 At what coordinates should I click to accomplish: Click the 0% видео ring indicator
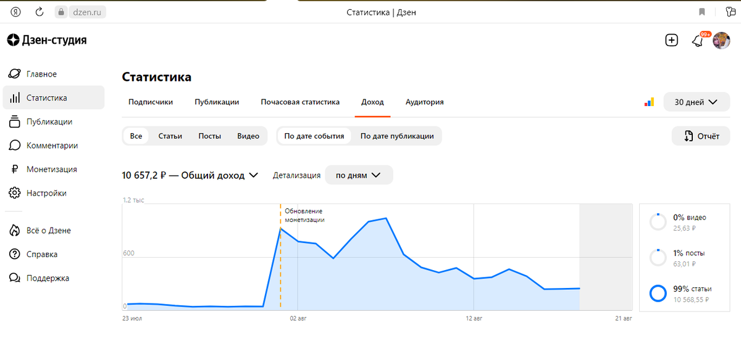658,222
